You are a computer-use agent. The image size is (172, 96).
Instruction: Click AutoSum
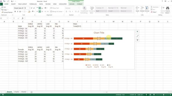click(155, 7)
